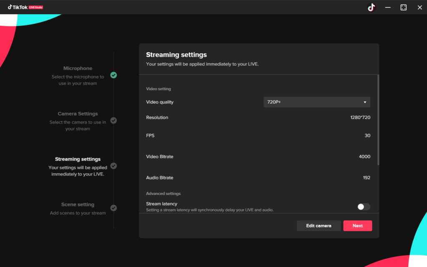
Task: Toggle fullscreen using the title bar icon
Action: tap(403, 8)
